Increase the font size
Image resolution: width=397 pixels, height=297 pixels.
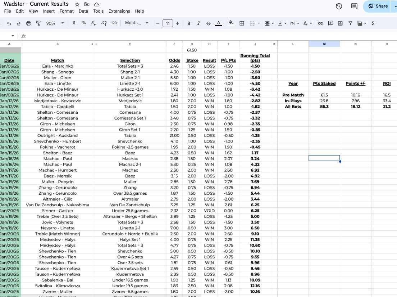178,23
